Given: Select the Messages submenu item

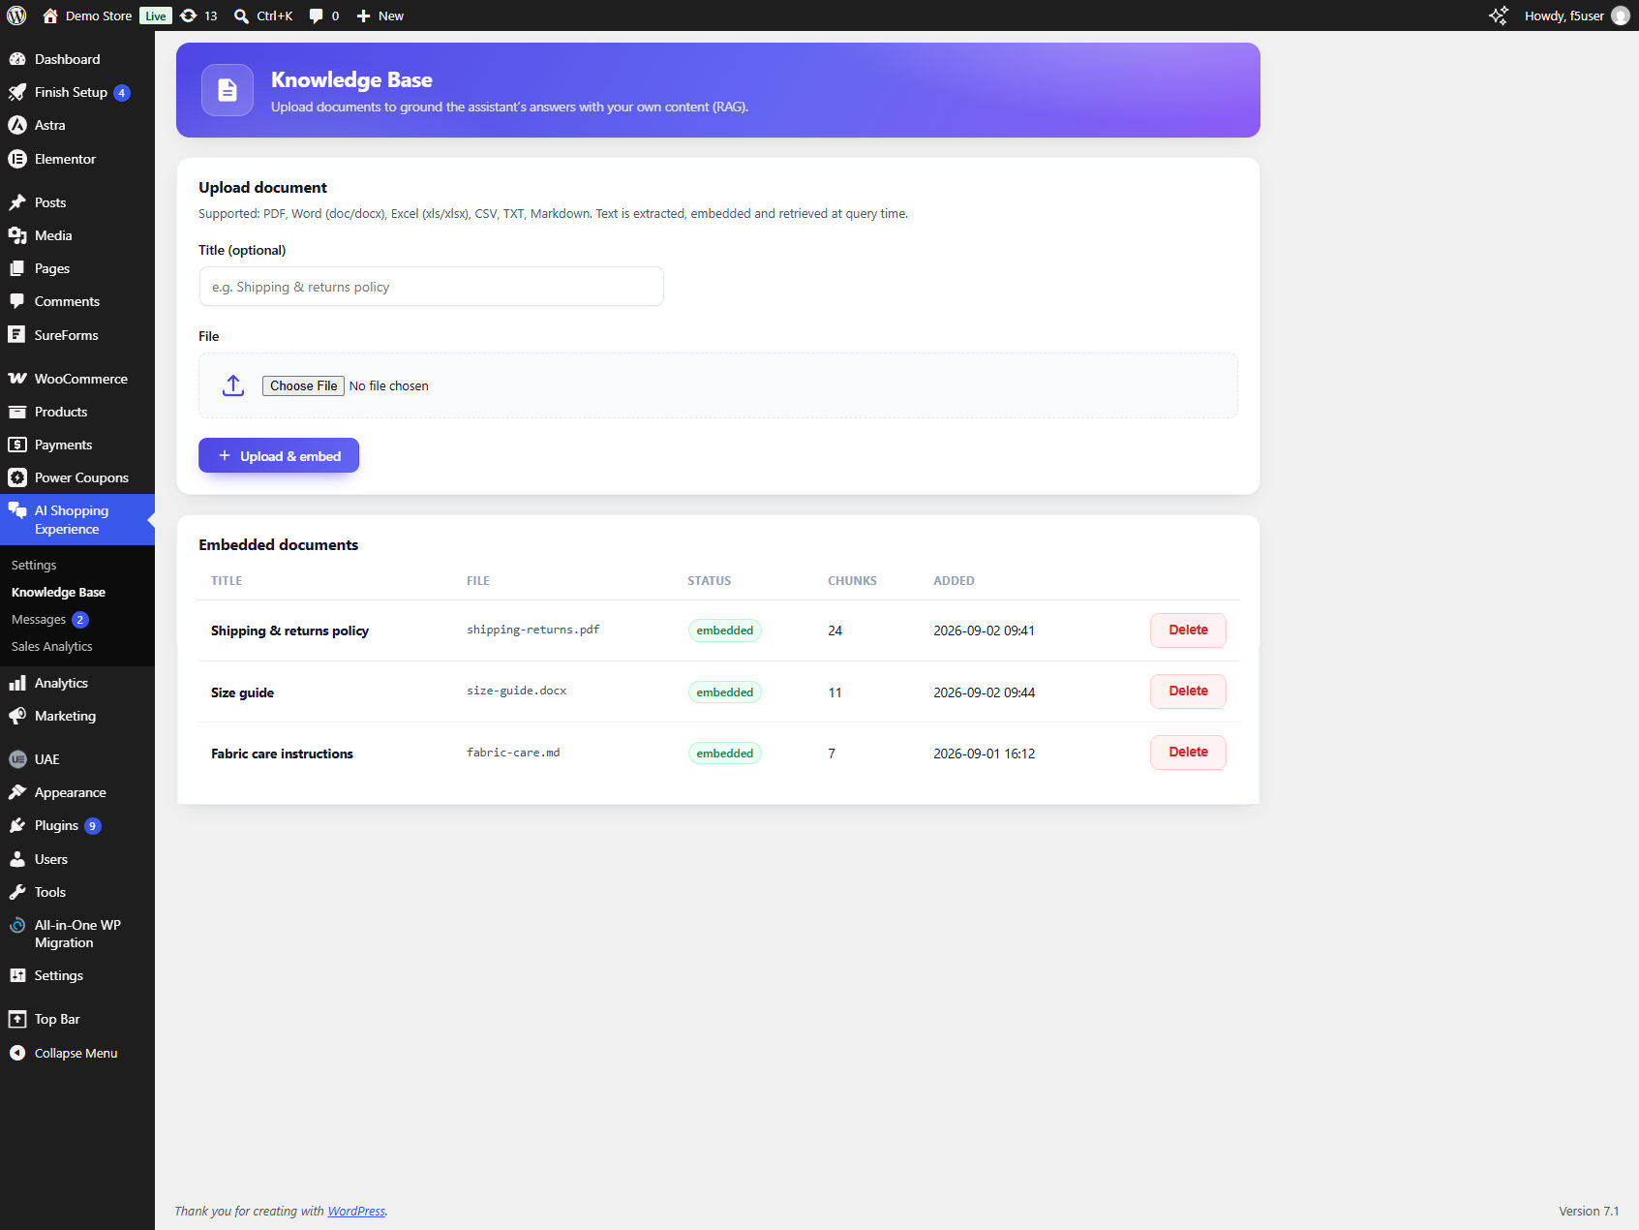Looking at the screenshot, I should coord(39,619).
